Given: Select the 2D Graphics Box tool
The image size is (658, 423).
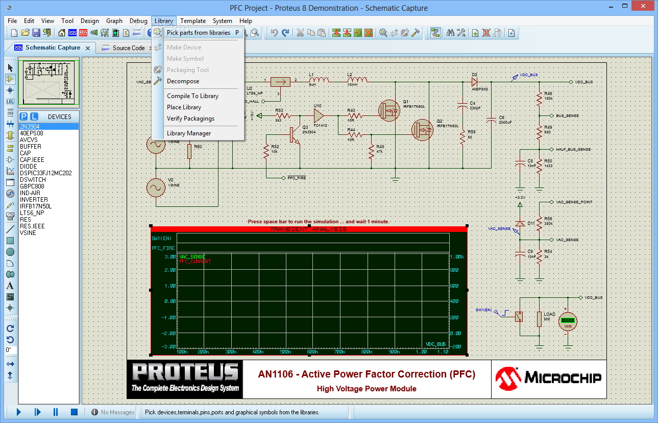Looking at the screenshot, I should (10, 241).
